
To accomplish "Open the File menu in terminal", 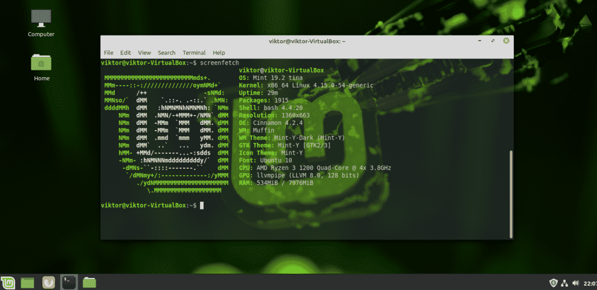I will click(x=108, y=53).
